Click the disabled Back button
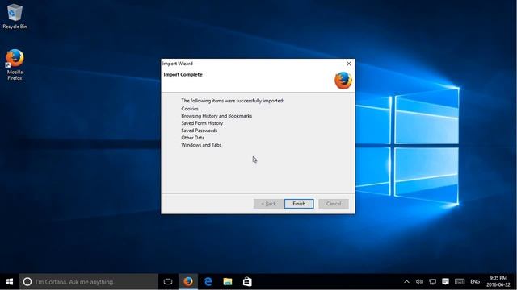The height and width of the screenshot is (290, 517). click(268, 204)
